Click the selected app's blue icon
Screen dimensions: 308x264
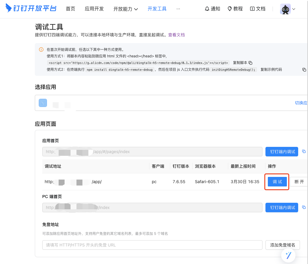point(43,103)
